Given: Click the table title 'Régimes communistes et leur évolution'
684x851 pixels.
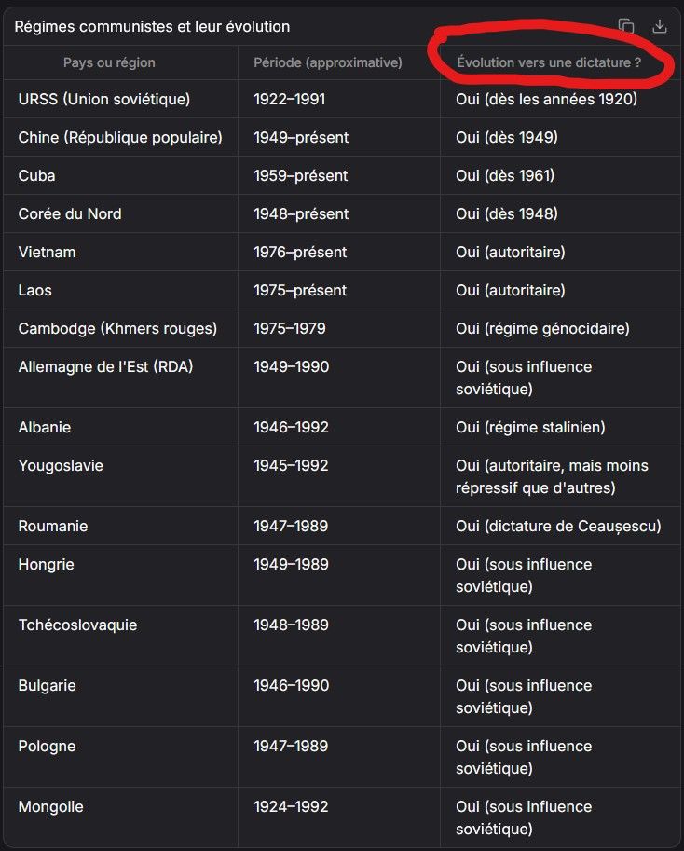Looking at the screenshot, I should pyautogui.click(x=152, y=27).
